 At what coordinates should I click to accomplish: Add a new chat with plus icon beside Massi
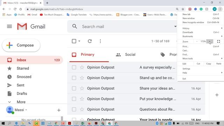(59, 110)
